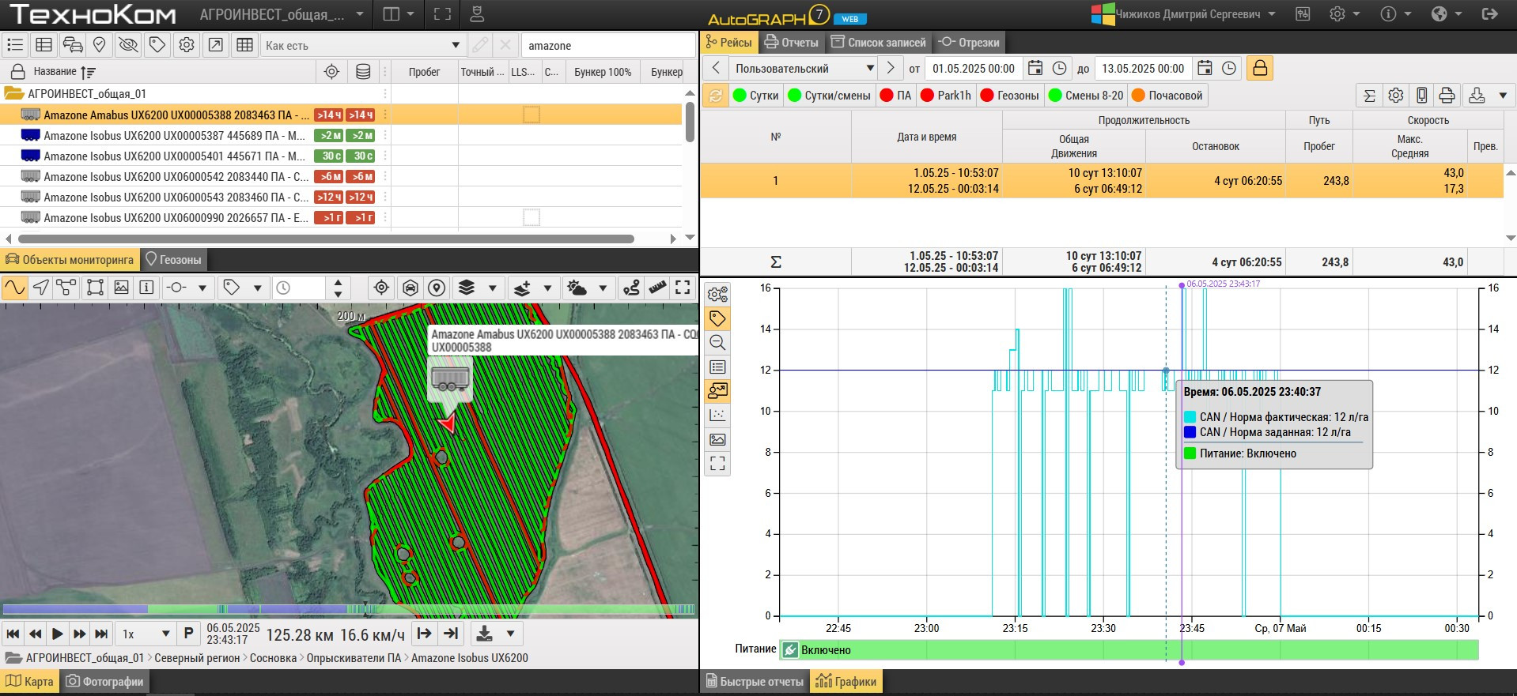Open the language globe dropdown

[x=1446, y=14]
